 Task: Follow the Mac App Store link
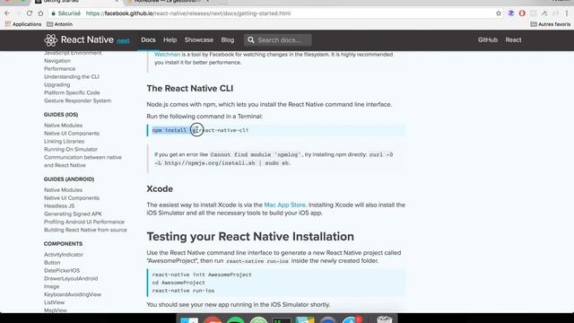(284, 205)
